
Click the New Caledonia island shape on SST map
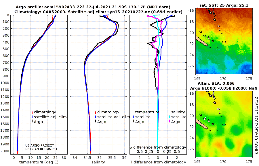pyautogui.click(x=201, y=41)
